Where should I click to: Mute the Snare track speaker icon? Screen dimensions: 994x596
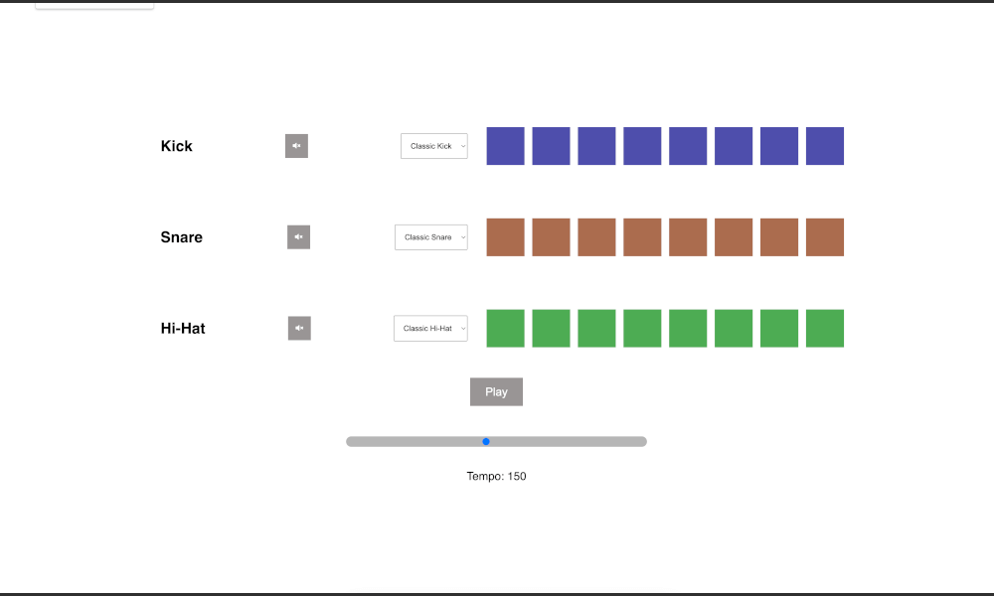[x=298, y=237]
